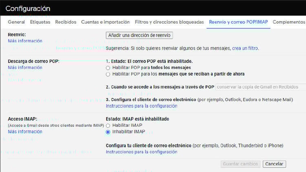Viewport: 306px width, 172px height.
Task: Open POP Instrucciones para la configuración link
Action: pyautogui.click(x=142, y=106)
